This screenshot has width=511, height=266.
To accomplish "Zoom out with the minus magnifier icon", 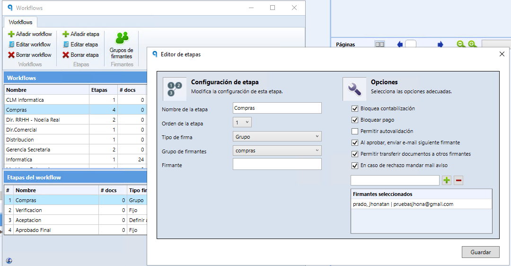I will (461, 44).
